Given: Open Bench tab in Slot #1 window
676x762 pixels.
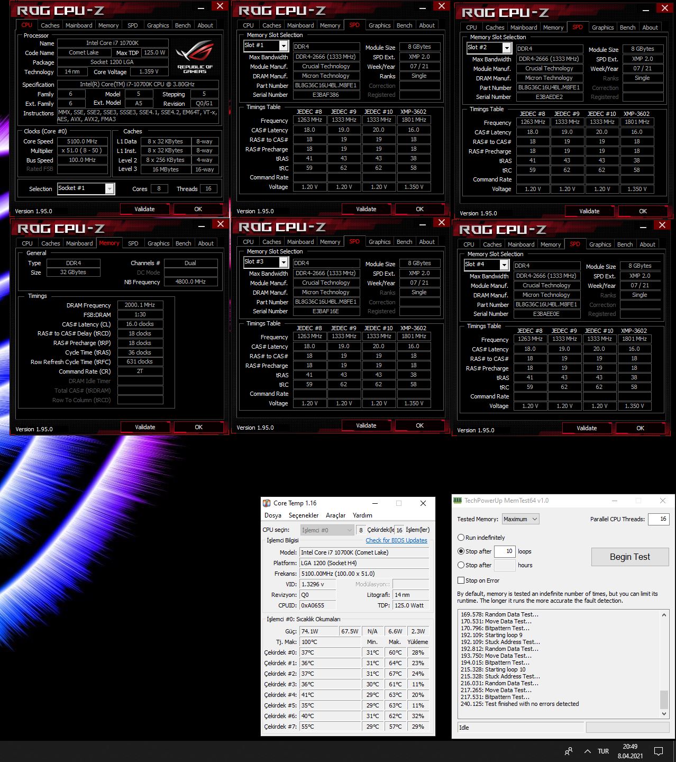Looking at the screenshot, I should coord(404,25).
